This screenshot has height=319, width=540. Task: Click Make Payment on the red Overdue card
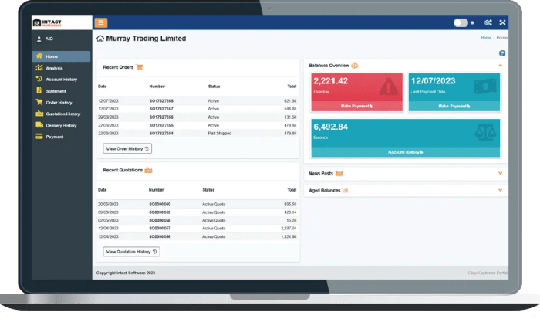tap(356, 106)
